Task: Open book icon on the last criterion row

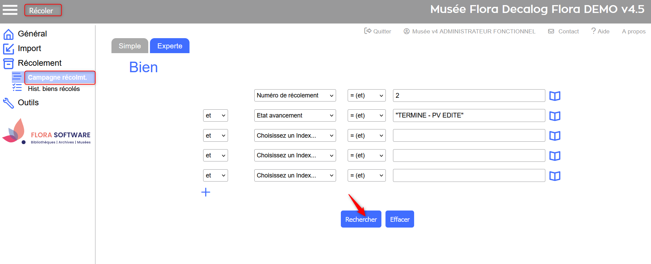Action: pyautogui.click(x=555, y=176)
